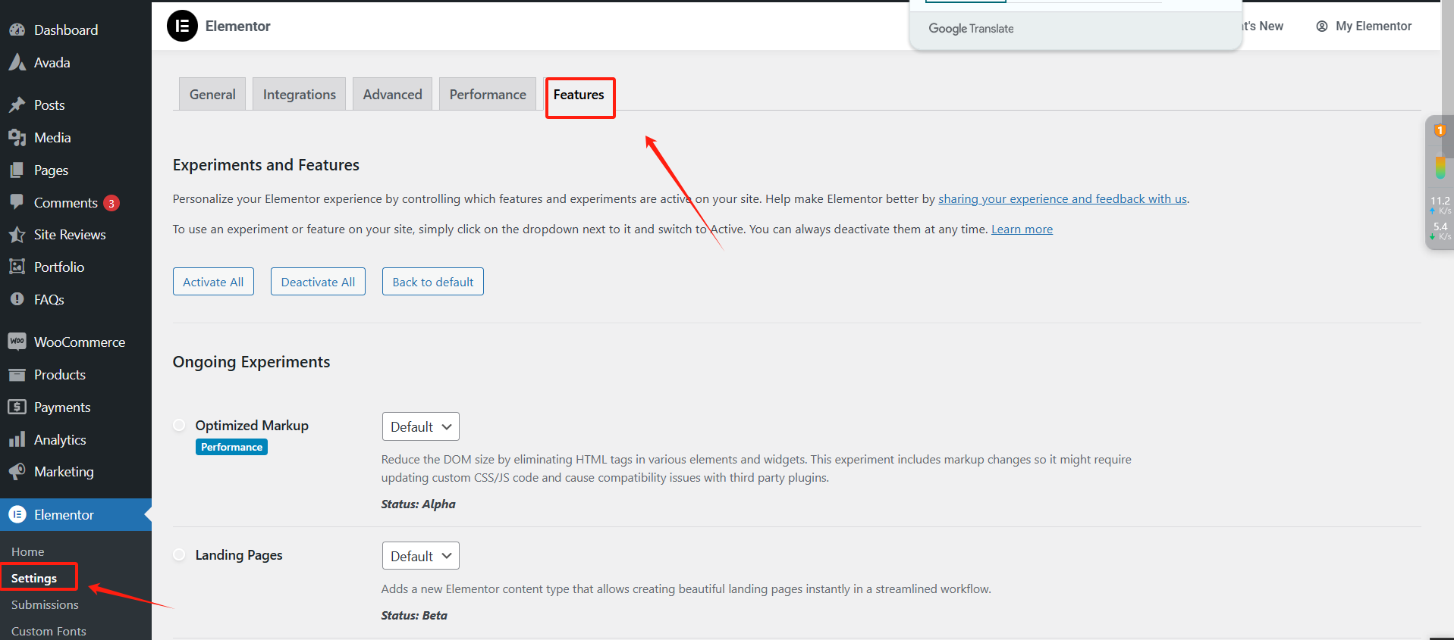This screenshot has width=1454, height=640.
Task: Click the Elementor logo icon in header
Action: point(182,27)
